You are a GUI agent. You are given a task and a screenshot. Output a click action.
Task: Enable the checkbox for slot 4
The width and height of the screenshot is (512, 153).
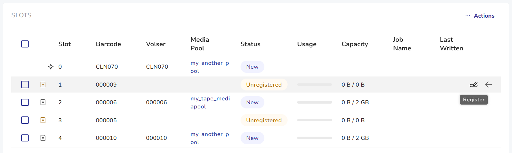[x=25, y=138]
